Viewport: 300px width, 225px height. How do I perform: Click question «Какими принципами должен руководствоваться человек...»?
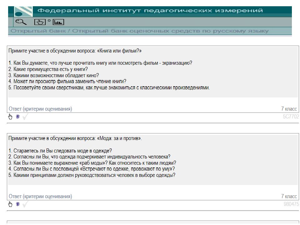point(92,175)
